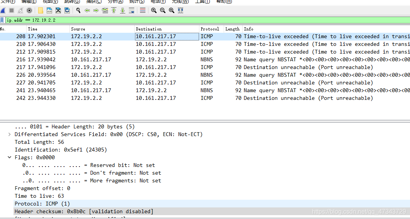Toggle packet list colorization
The width and height of the screenshot is (410, 219).
pyautogui.click(x=143, y=10)
